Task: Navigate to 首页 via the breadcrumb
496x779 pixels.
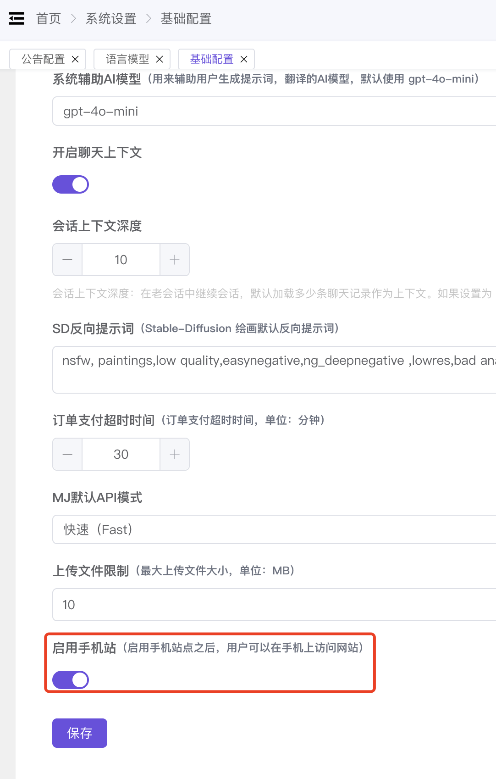Action: (x=49, y=18)
